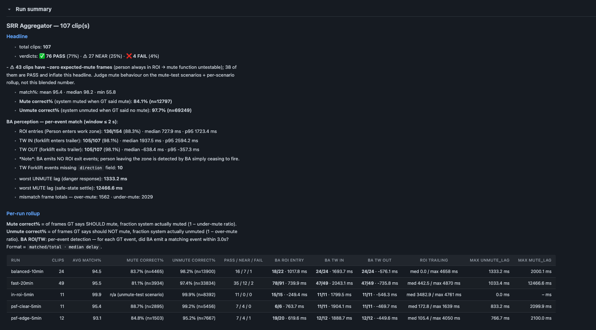Click the 1333.2 ms max unmute lag cell
The width and height of the screenshot is (596, 330).
pyautogui.click(x=499, y=272)
